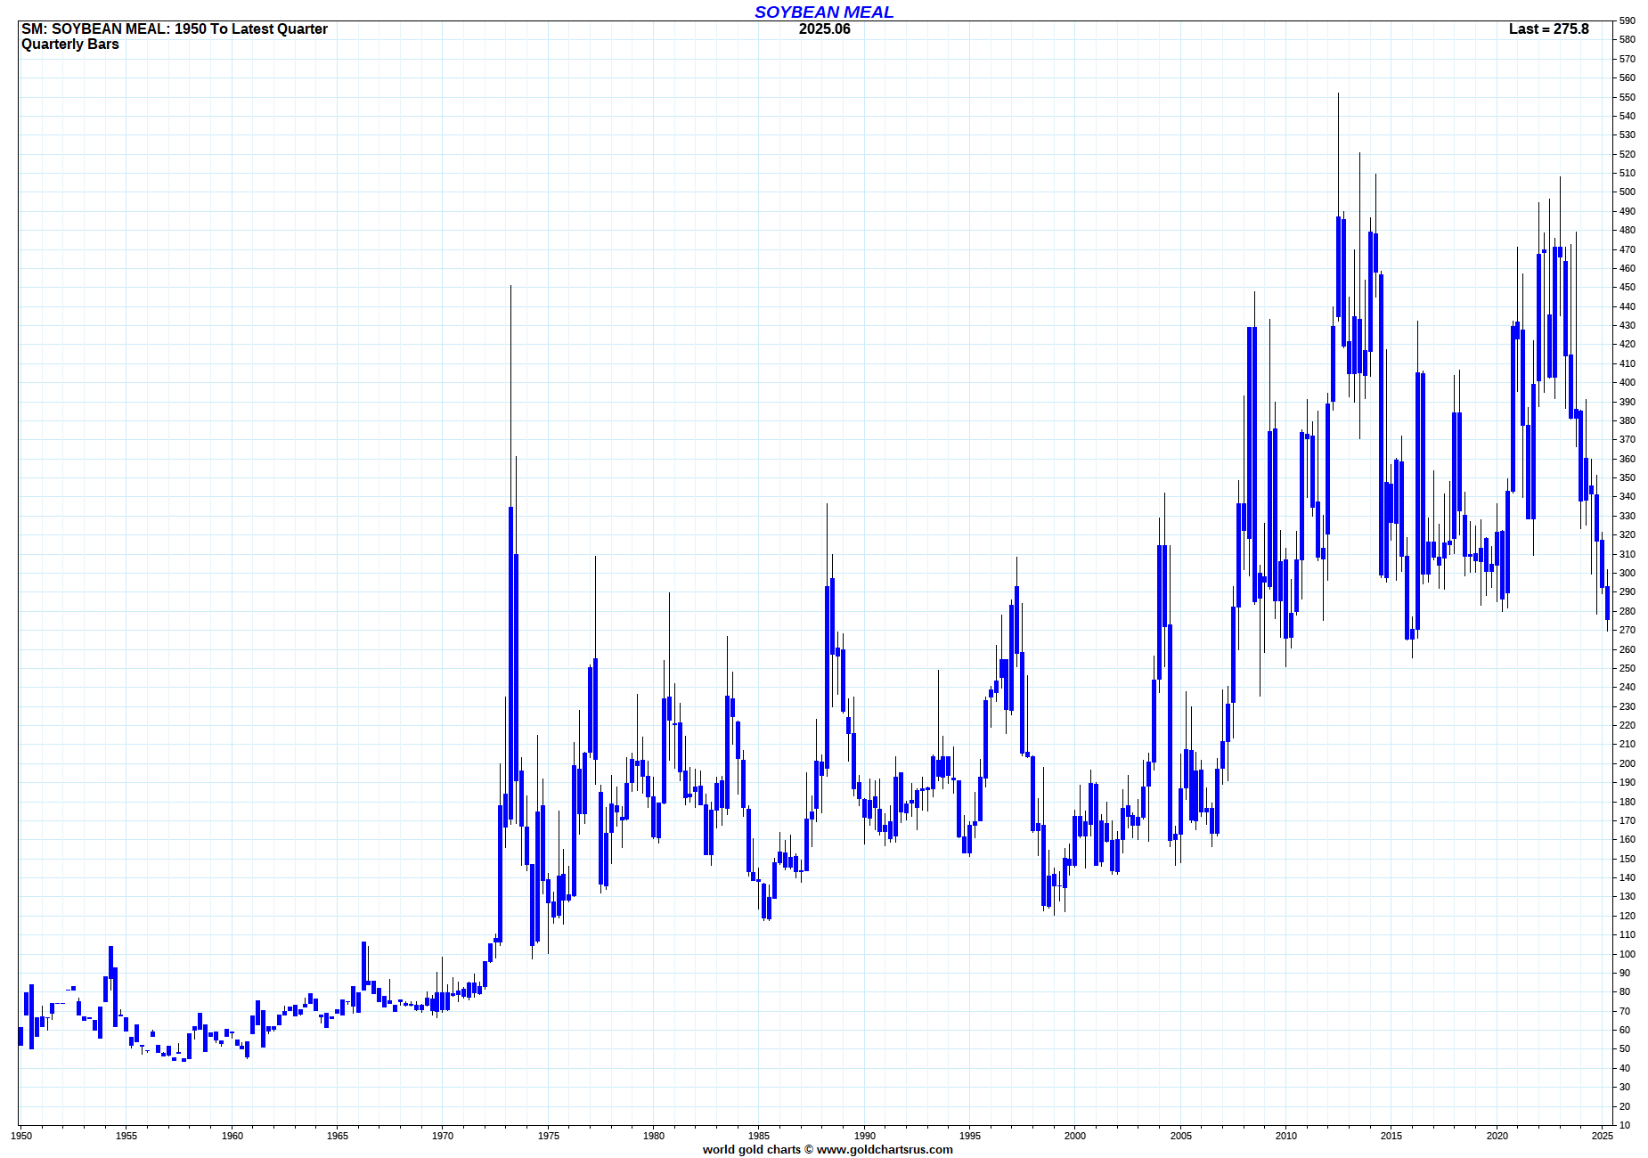Click the 2025 x-axis year label

1603,1136
